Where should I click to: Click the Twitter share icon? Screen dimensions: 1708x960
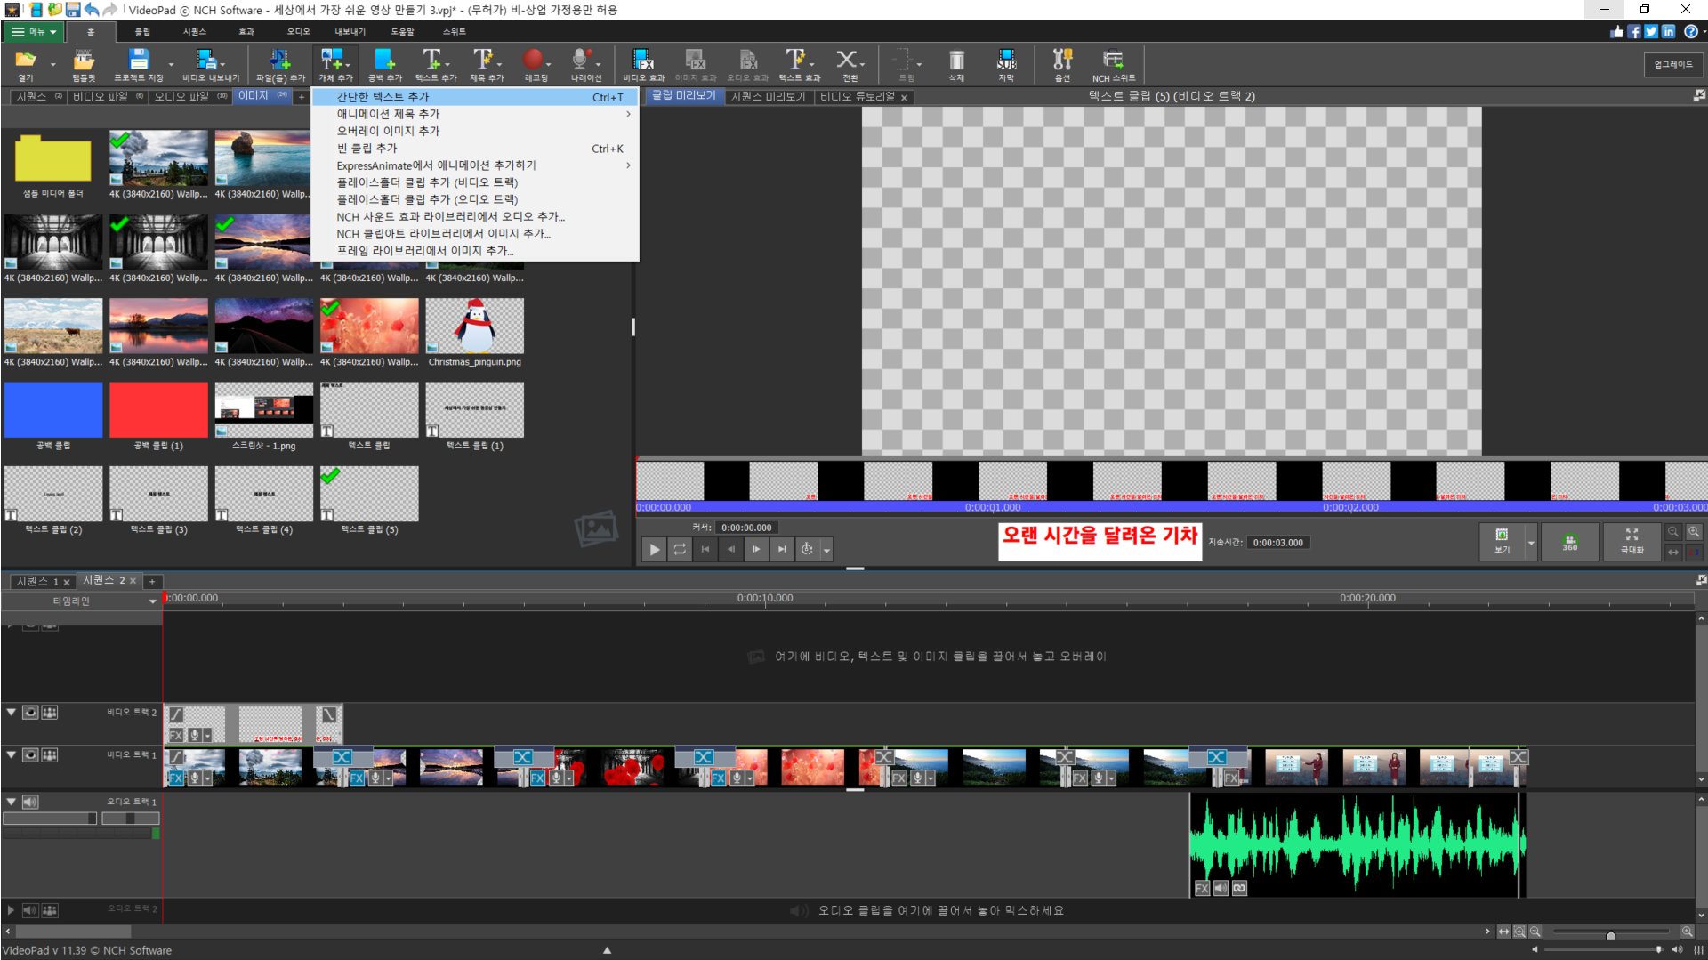click(1651, 31)
